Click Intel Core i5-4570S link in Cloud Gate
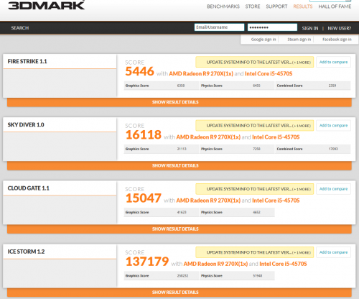The height and width of the screenshot is (299, 359). 276,201
